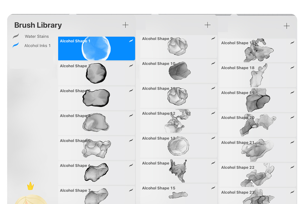The image size is (307, 204).
Task: Pick Alcohol Shape 7 brush
Action: click(x=96, y=195)
